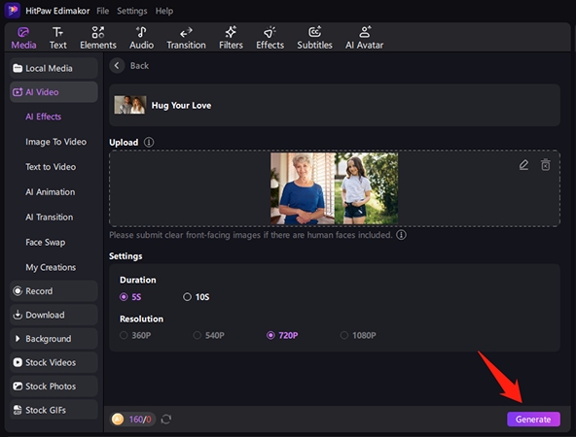Screen dimensions: 576x437
Task: Select AI Transition in sidebar
Action: tap(50, 217)
